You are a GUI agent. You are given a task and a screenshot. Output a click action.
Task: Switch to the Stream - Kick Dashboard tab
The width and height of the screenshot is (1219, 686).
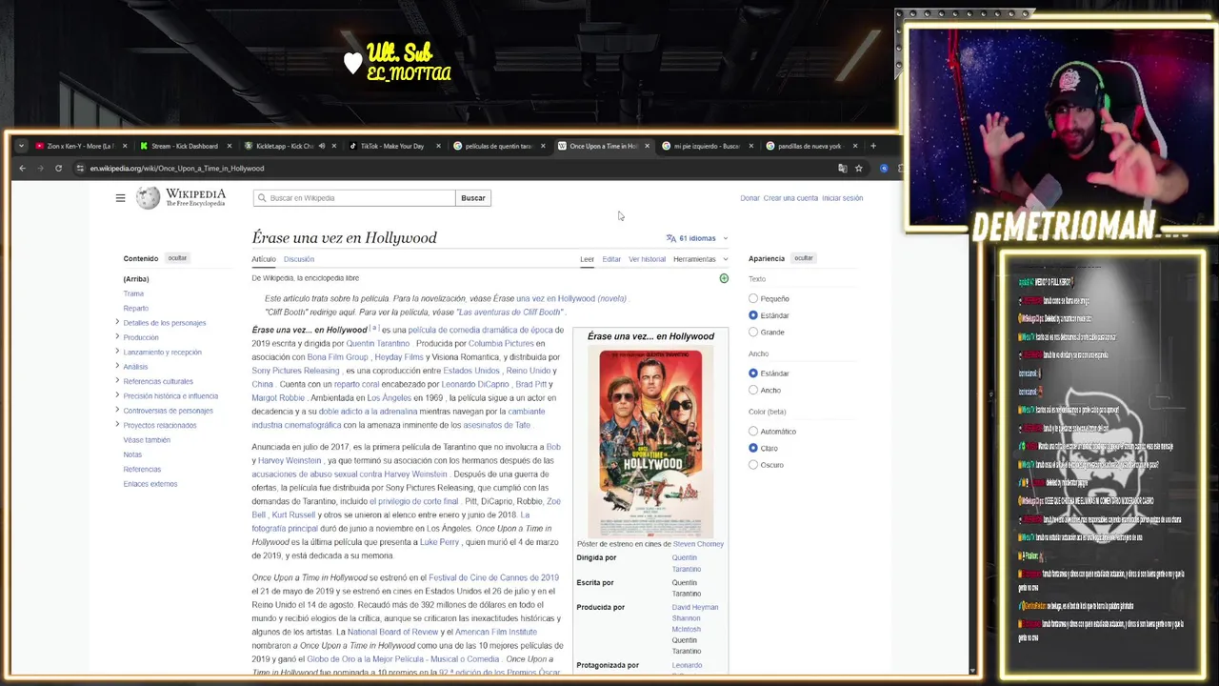(184, 146)
